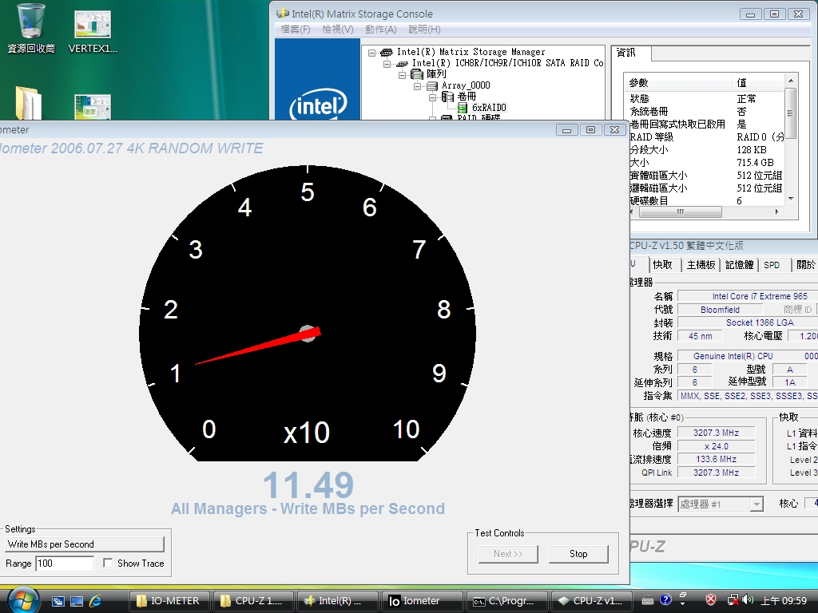Screen dimensions: 818x613
Task: Click the info table scroll-down arrow
Action: click(x=791, y=199)
